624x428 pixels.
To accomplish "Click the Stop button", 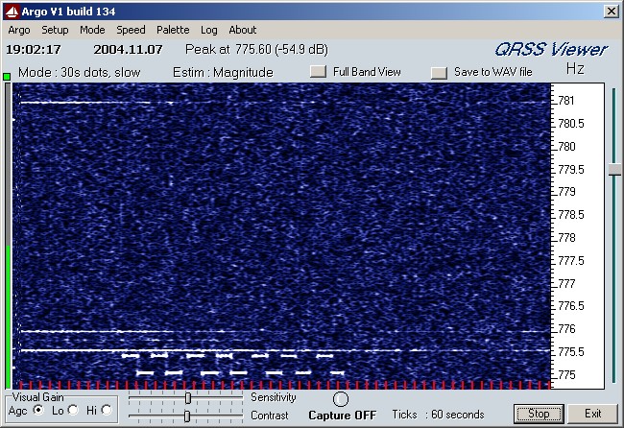I will (539, 414).
